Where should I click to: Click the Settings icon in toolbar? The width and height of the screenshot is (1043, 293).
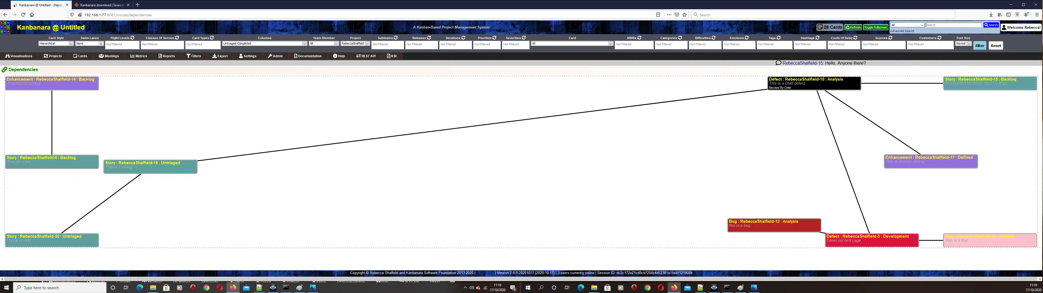click(247, 56)
